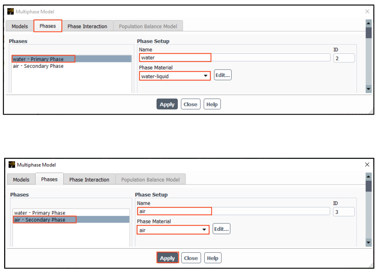Switch to the Phases tab outlined in red
The height and width of the screenshot is (271, 377).
48,26
